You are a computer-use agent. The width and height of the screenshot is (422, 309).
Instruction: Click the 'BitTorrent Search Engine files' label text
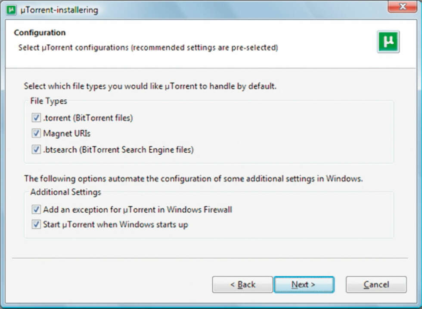click(x=137, y=150)
